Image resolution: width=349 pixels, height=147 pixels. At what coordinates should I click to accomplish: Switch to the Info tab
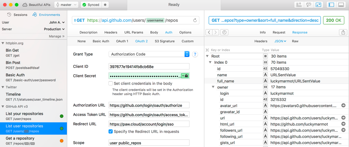[x=263, y=32]
